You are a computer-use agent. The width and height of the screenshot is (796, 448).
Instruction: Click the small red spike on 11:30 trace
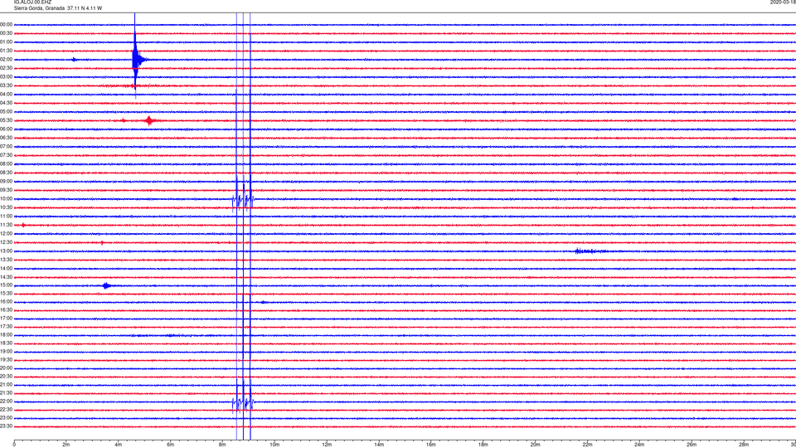23,225
